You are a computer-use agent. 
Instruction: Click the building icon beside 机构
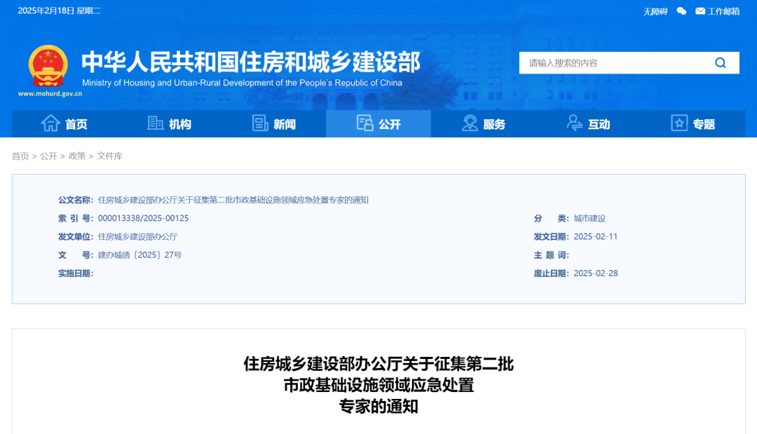coord(155,123)
